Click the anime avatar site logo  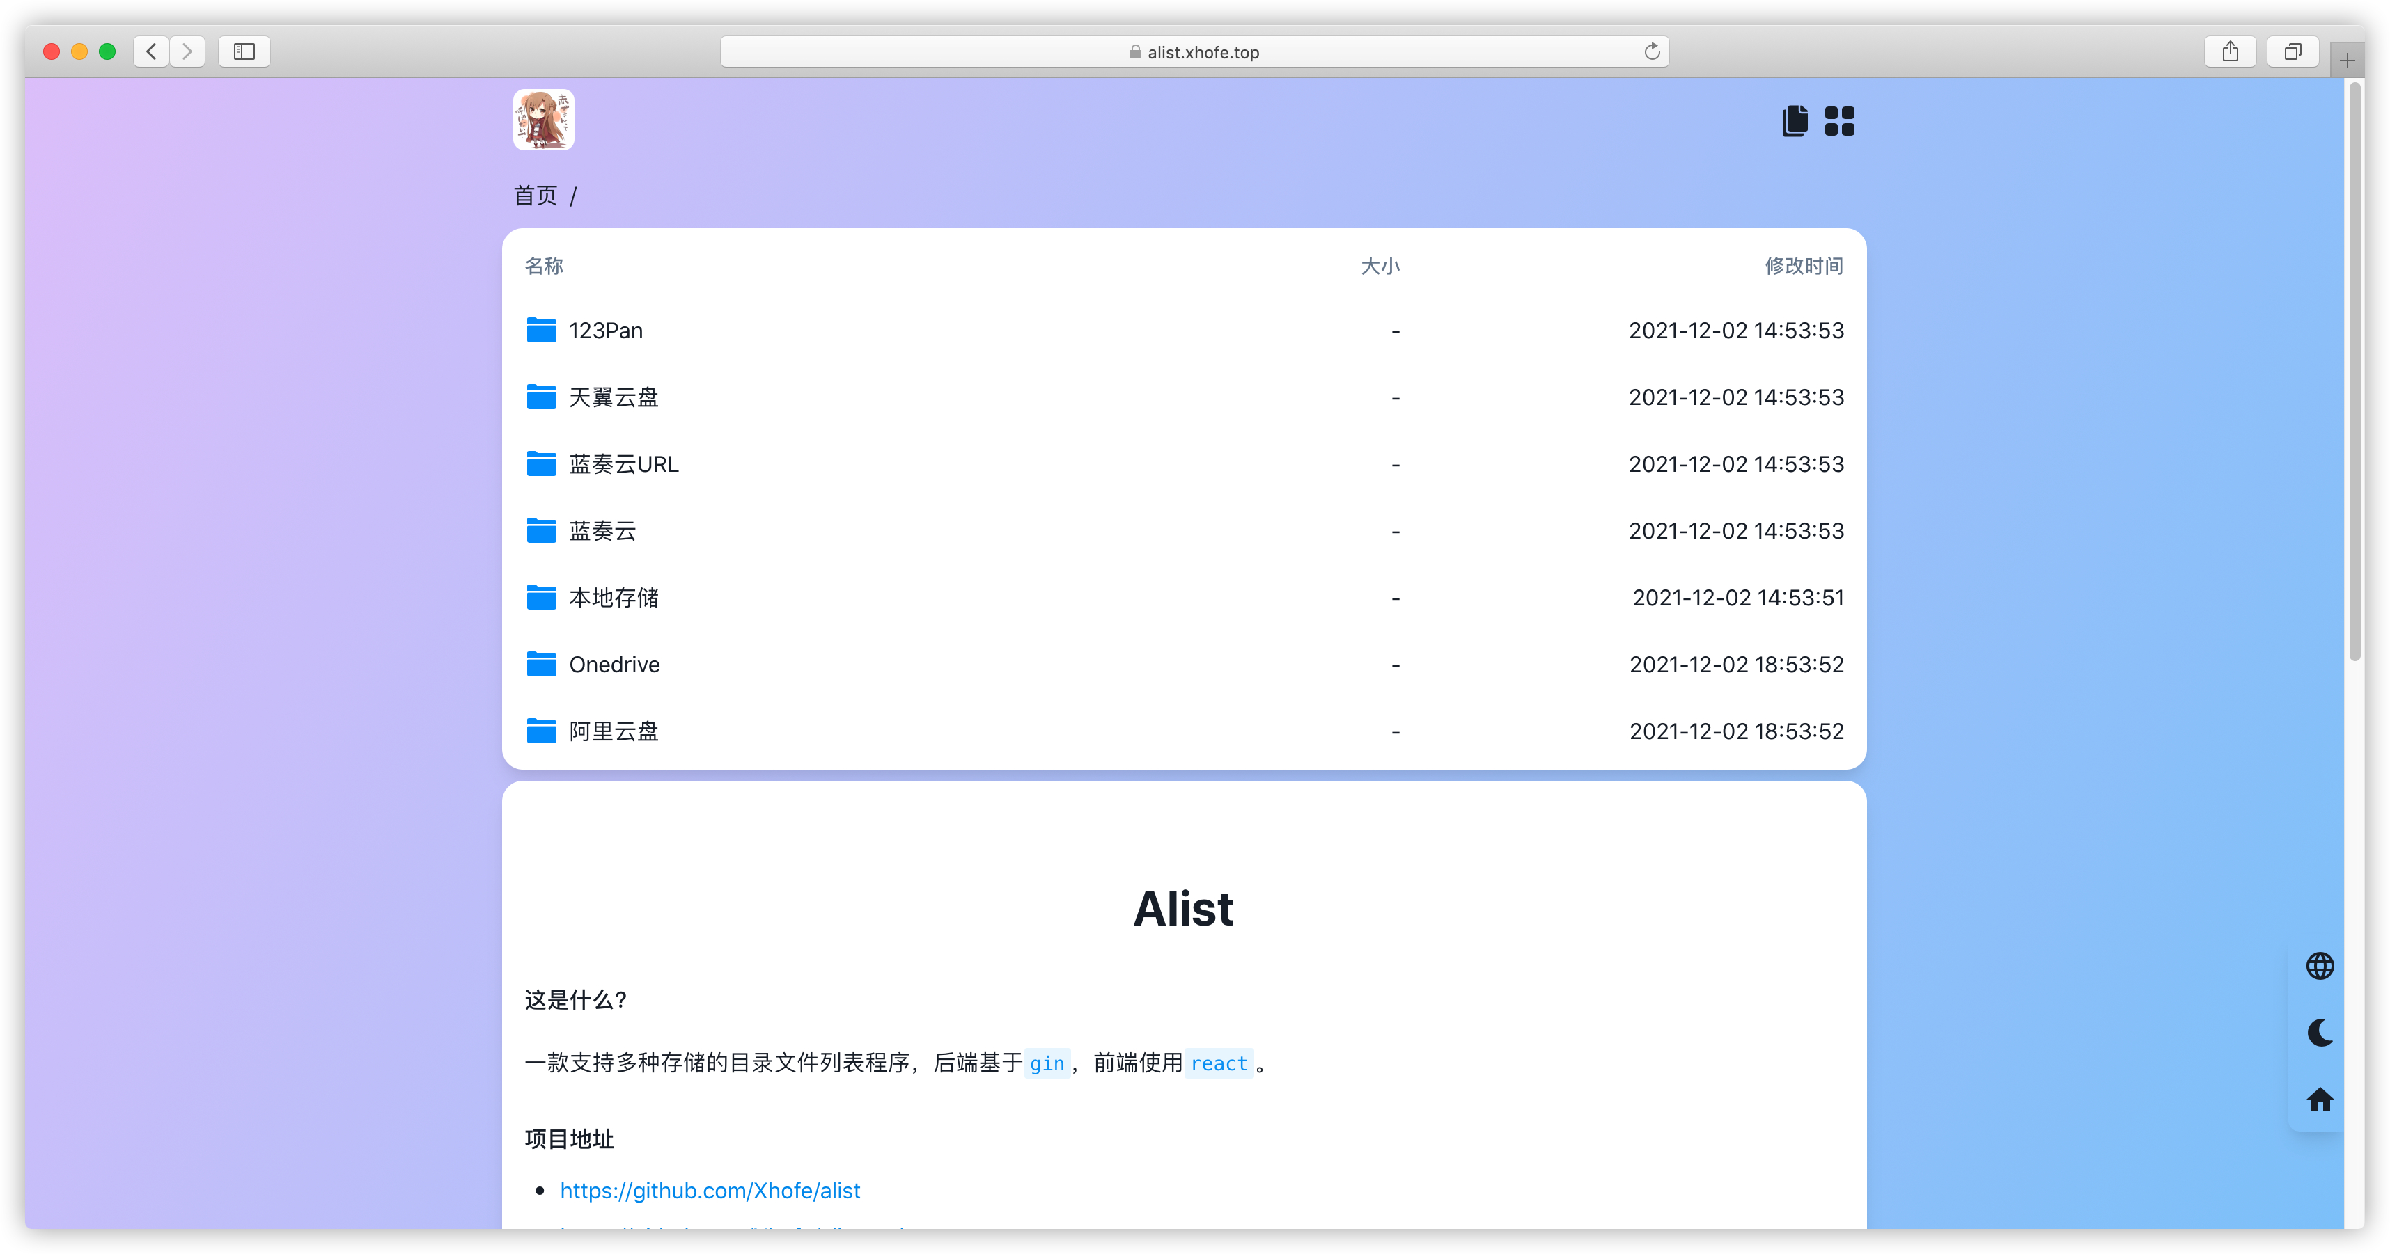point(544,120)
